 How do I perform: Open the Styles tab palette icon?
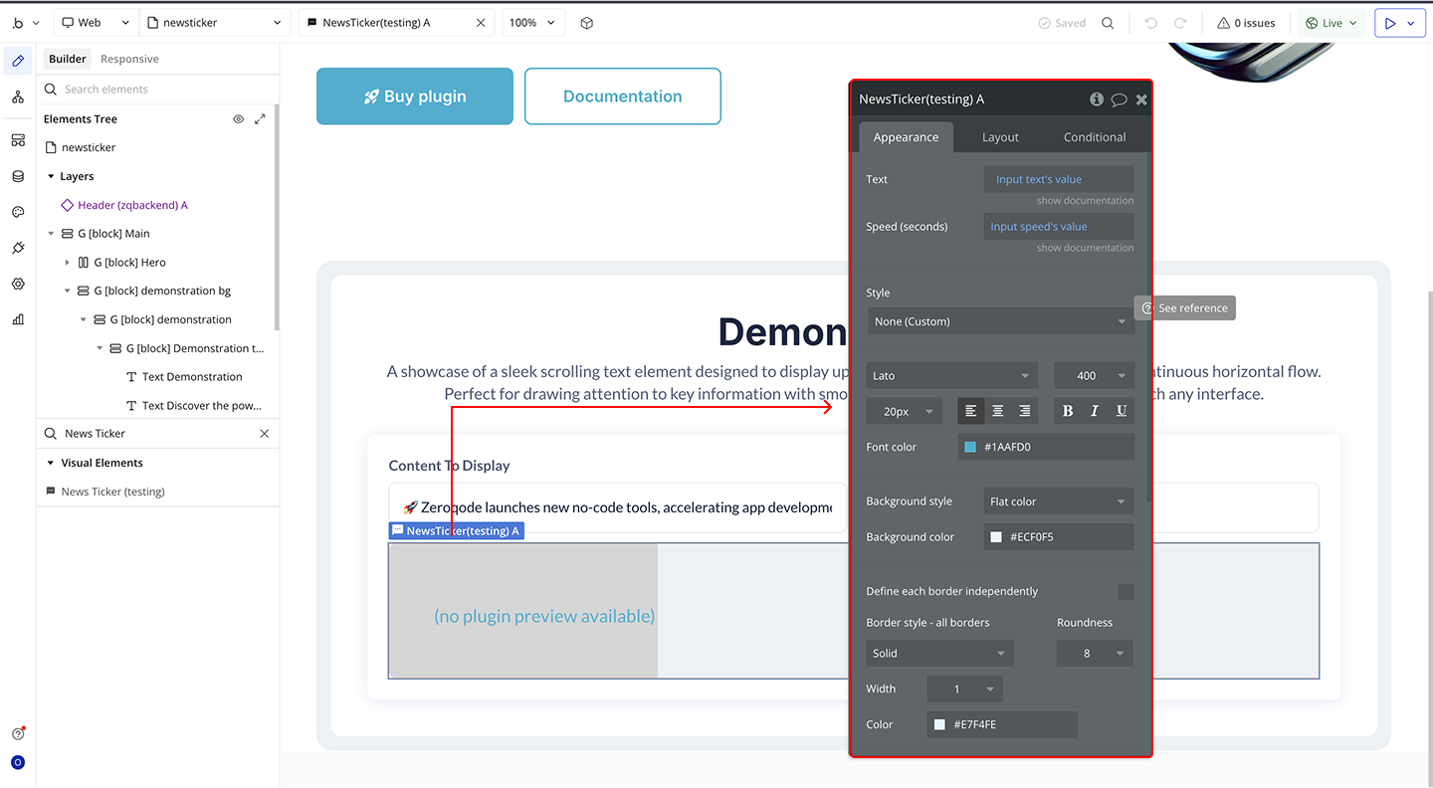click(18, 212)
